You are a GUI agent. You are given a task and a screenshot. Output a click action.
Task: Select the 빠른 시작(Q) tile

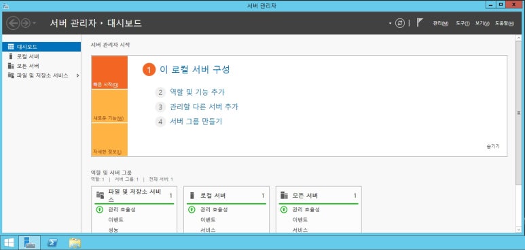coord(109,72)
